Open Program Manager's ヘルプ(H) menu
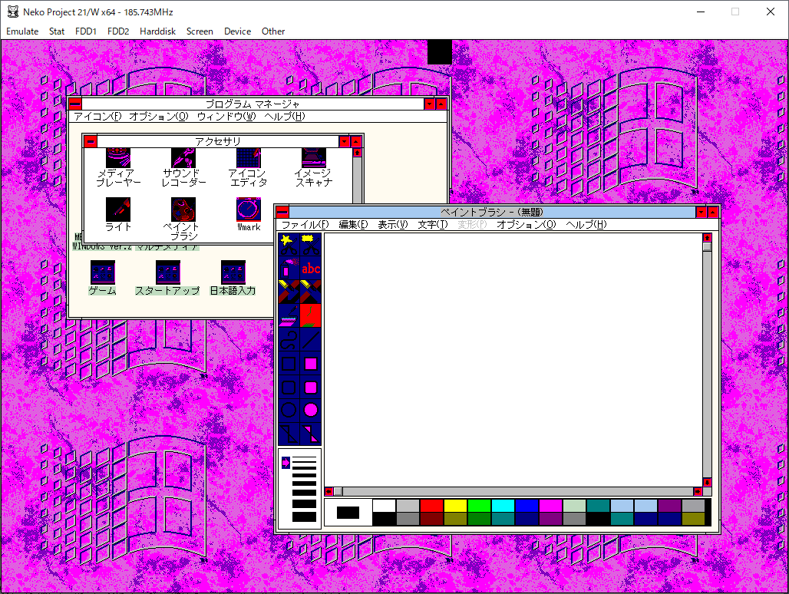The height and width of the screenshot is (594, 789). coord(285,116)
